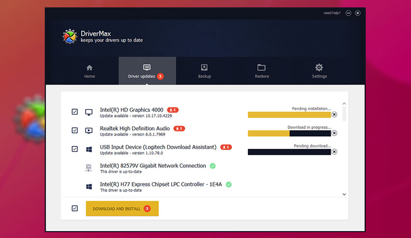Click the red 3 badge on Download and Install
This screenshot has width=411, height=238.
coord(147,208)
